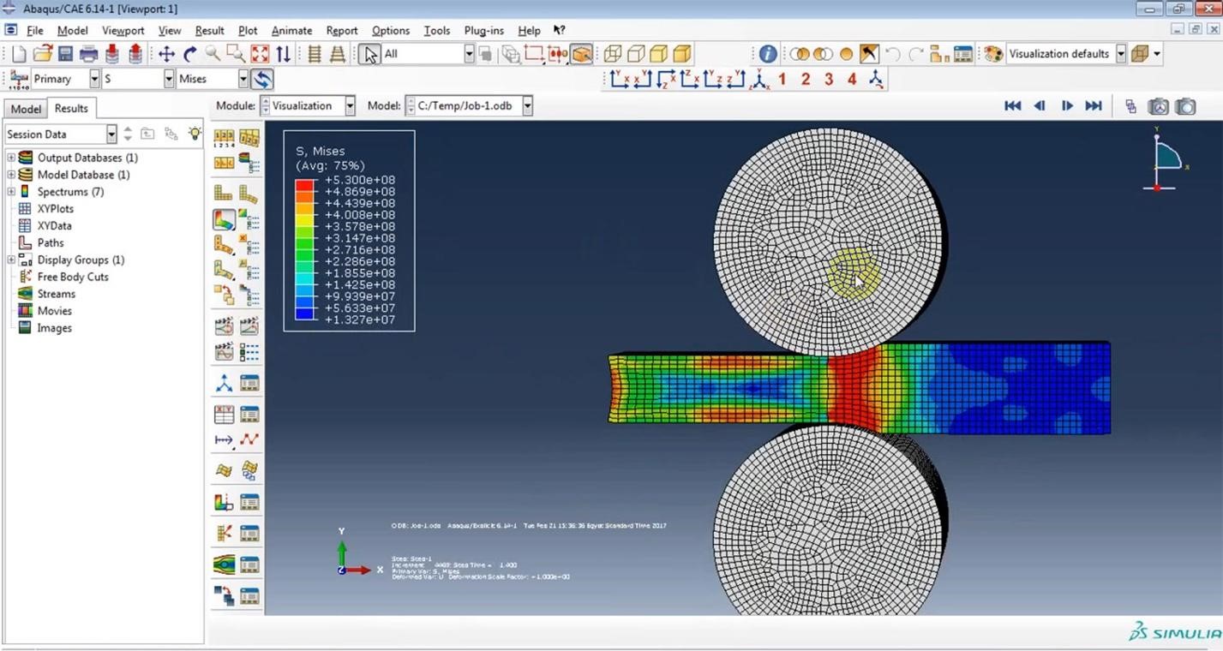The height and width of the screenshot is (651, 1223).
Task: Open the Module Visualization dropdown
Action: tap(350, 106)
